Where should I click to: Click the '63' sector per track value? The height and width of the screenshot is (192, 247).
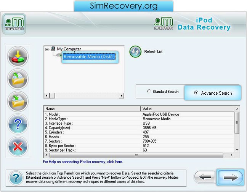[145, 150]
